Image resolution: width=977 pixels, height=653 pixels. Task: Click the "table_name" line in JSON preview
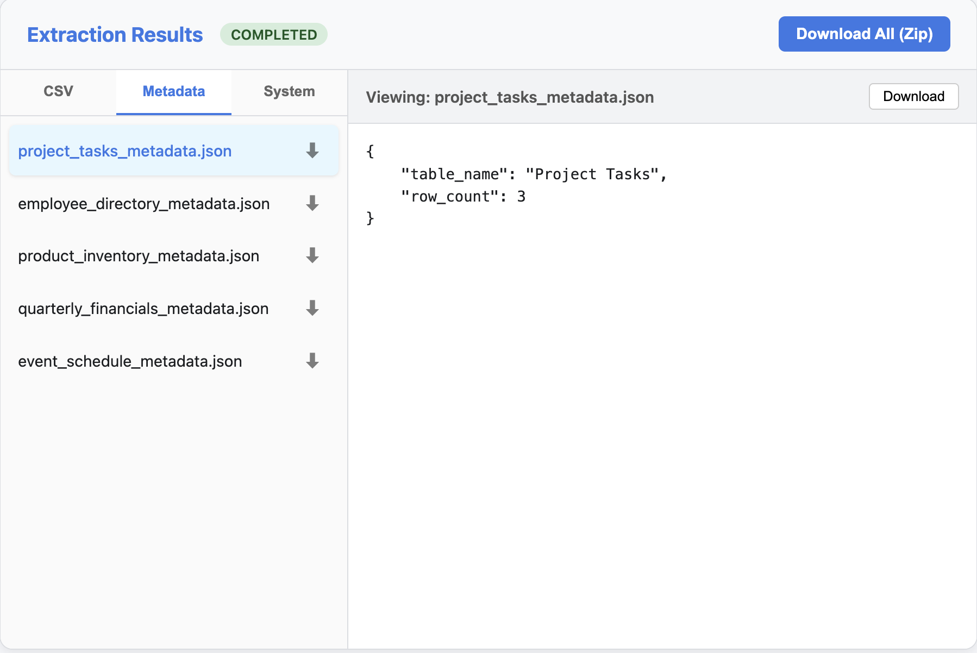click(x=533, y=174)
